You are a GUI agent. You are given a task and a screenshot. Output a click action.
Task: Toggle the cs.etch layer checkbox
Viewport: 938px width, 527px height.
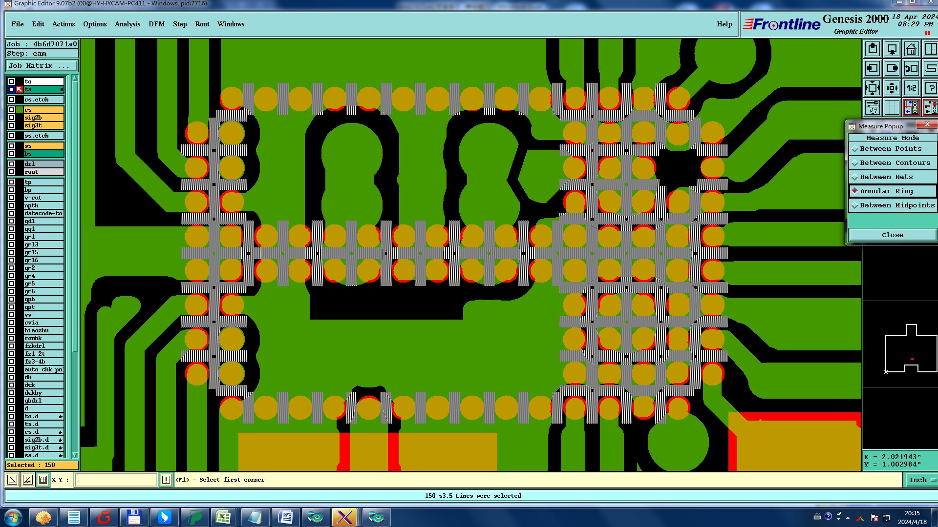12,100
